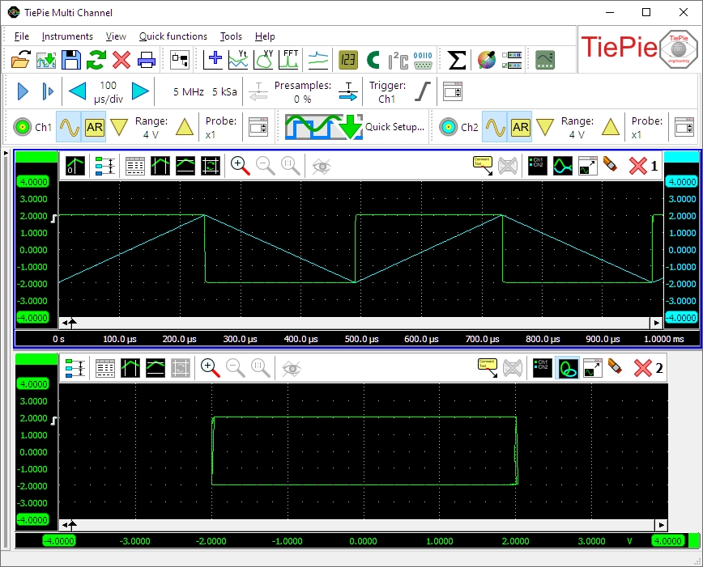Viewport: 703px width, 567px height.
Task: Decrease Ch1 range with down arrow
Action: (119, 127)
